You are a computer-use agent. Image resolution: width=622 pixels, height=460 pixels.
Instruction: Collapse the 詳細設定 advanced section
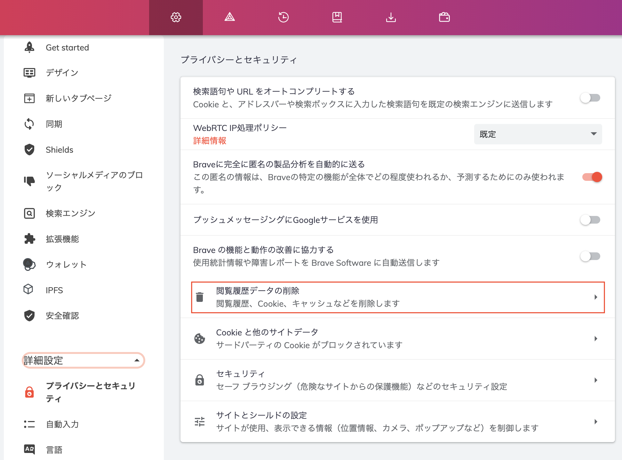pos(84,360)
